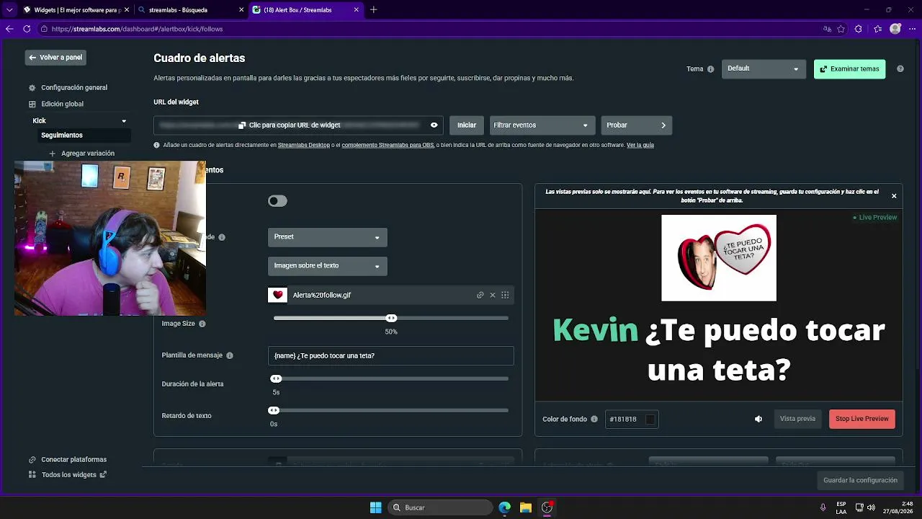Reload the page with the refresh icon

[27, 29]
